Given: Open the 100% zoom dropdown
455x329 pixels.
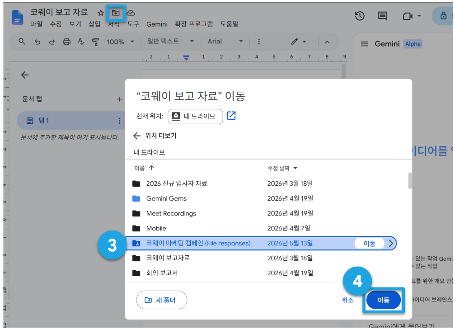Looking at the screenshot, I should tap(121, 42).
